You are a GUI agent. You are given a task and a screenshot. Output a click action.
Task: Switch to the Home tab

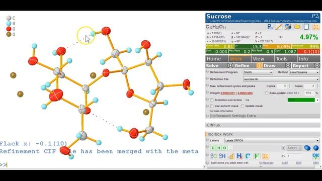[x=216, y=59]
